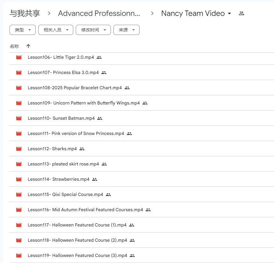Click the 名称 column header
The height and width of the screenshot is (263, 274).
14,46
